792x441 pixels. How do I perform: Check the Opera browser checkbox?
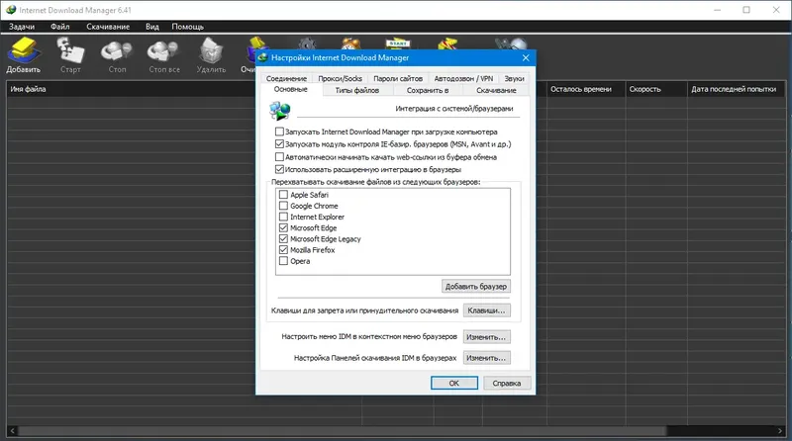tap(283, 261)
